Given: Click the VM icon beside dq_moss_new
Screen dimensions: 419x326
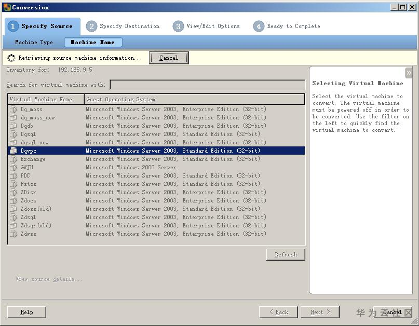Looking at the screenshot, I should (13, 117).
